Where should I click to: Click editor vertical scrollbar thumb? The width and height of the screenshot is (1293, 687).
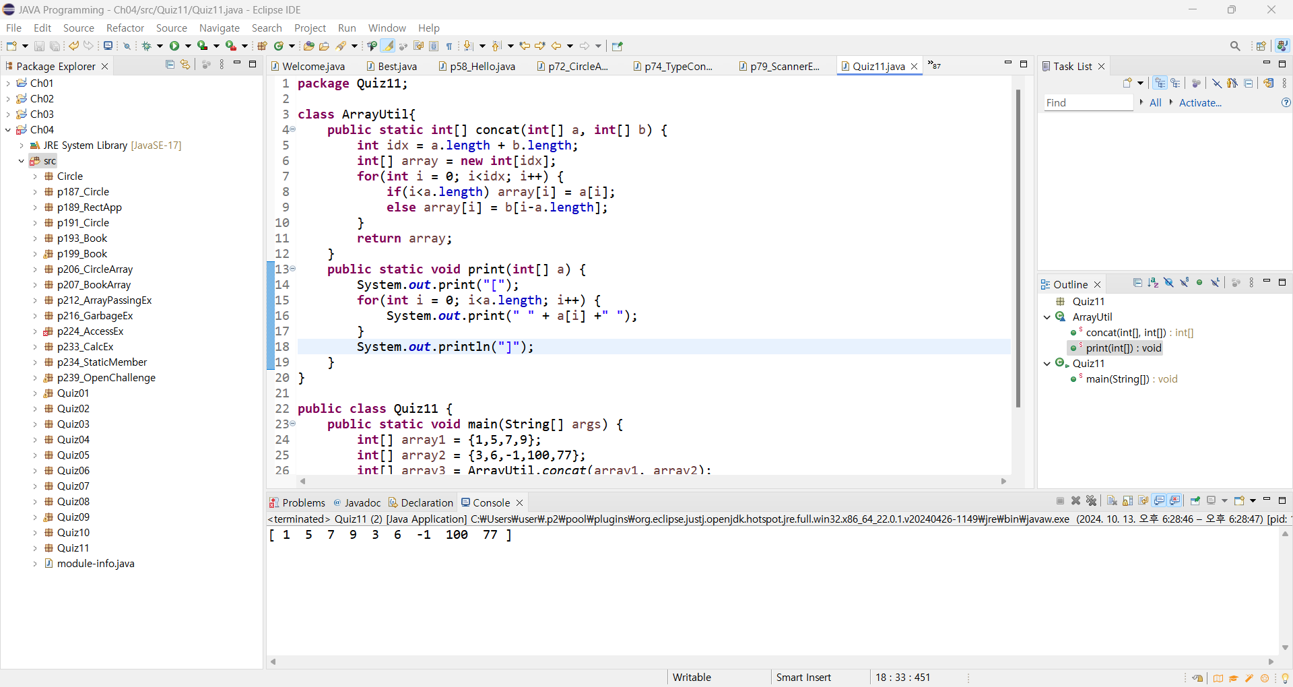[x=1018, y=248]
